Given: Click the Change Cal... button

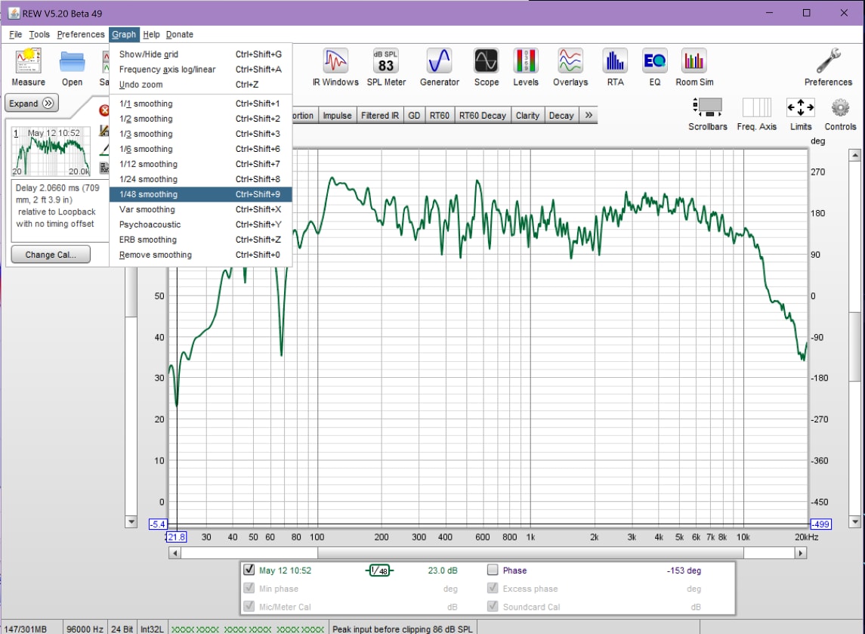Looking at the screenshot, I should [x=50, y=255].
